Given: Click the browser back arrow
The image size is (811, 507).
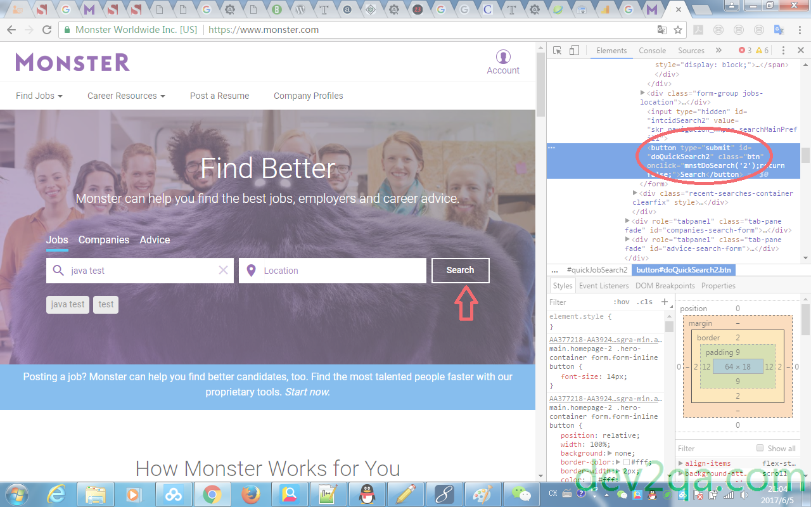Looking at the screenshot, I should 11,30.
